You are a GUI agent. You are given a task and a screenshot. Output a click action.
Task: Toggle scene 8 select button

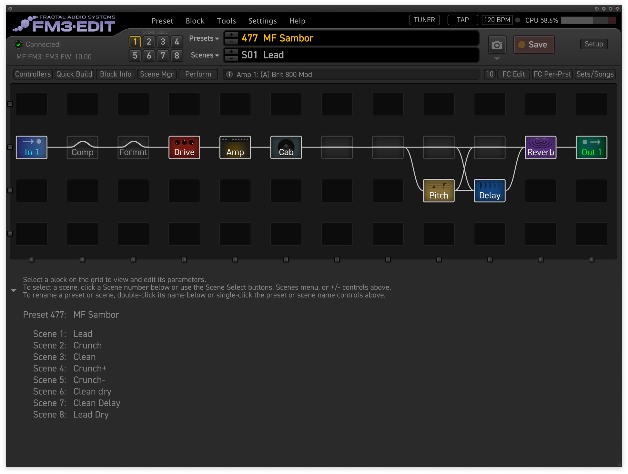click(177, 55)
